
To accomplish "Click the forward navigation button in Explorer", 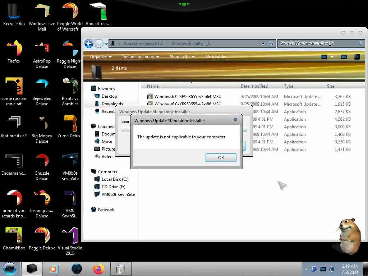I will pos(99,43).
